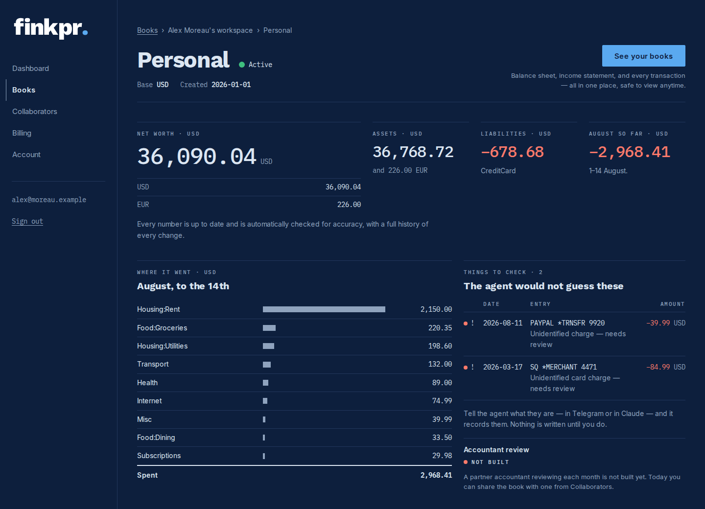Click the Health spending bar
The width and height of the screenshot is (705, 509).
265,383
